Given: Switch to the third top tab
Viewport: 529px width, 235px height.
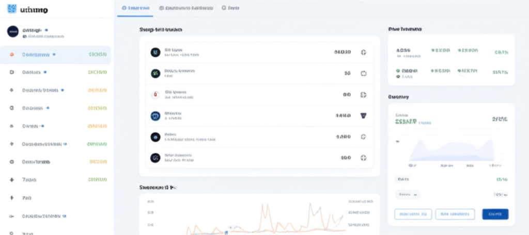Looking at the screenshot, I should (x=231, y=8).
